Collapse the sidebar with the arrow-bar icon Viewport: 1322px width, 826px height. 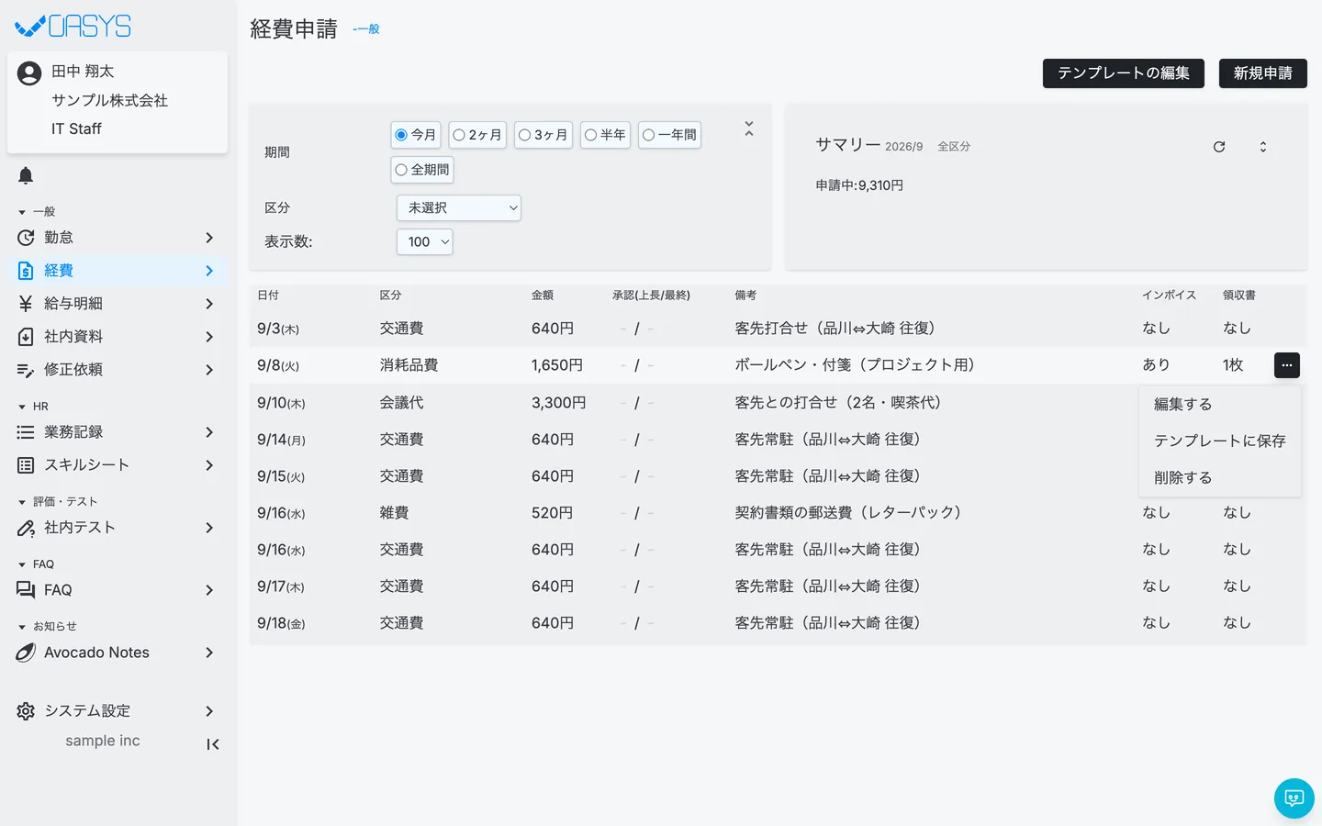tap(212, 744)
